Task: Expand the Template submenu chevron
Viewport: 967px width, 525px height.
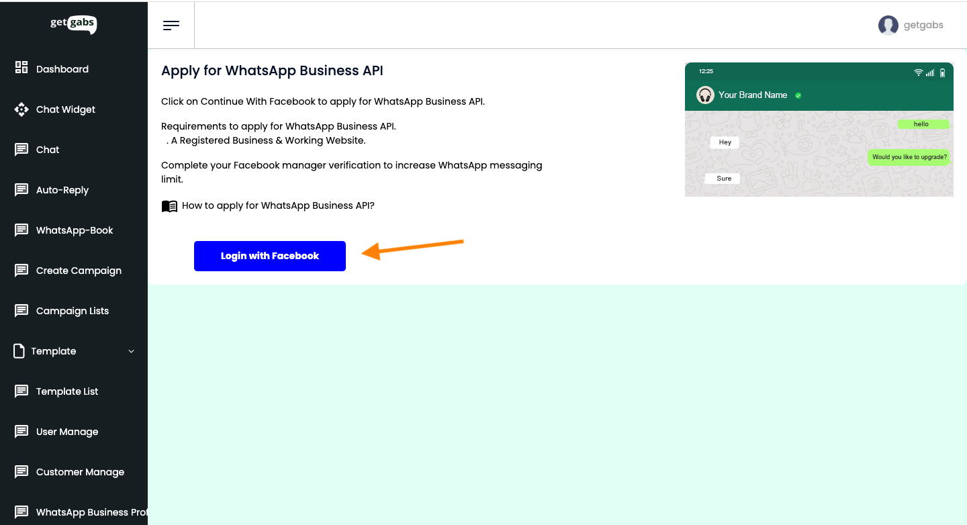Action: pos(131,351)
